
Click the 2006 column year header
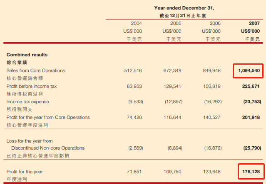(215, 24)
